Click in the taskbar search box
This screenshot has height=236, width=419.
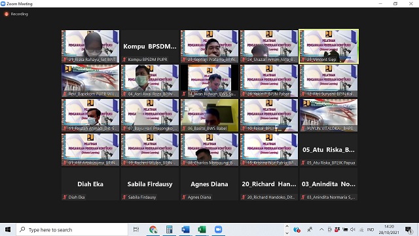pos(72,229)
